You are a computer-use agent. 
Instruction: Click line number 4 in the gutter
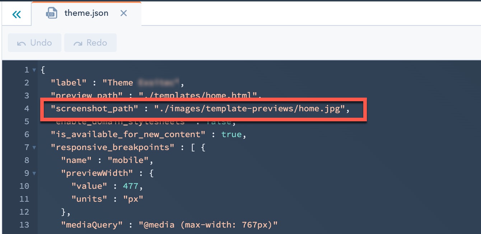click(27, 108)
